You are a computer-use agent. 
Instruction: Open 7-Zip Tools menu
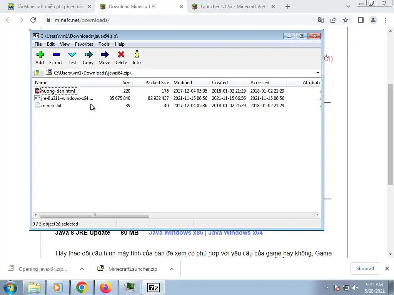[104, 44]
